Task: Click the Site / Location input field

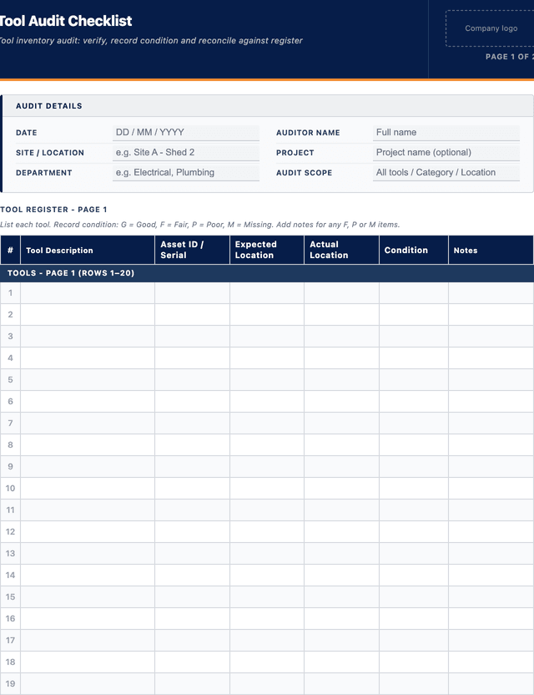Action: pos(186,153)
